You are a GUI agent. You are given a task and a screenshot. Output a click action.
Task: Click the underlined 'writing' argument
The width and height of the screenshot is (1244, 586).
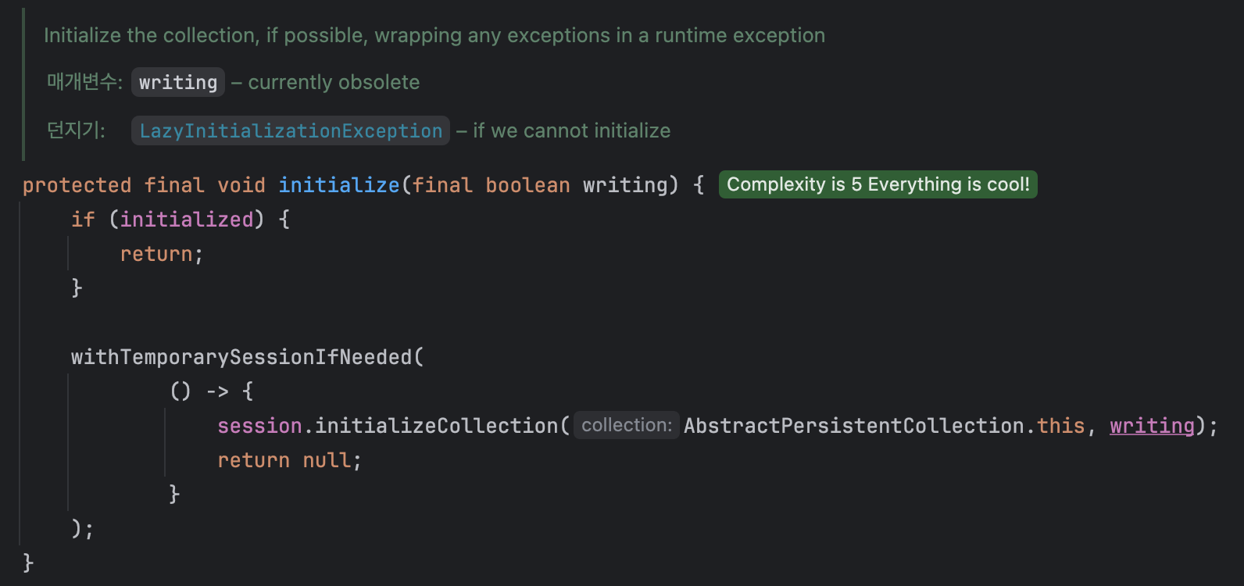(1152, 426)
